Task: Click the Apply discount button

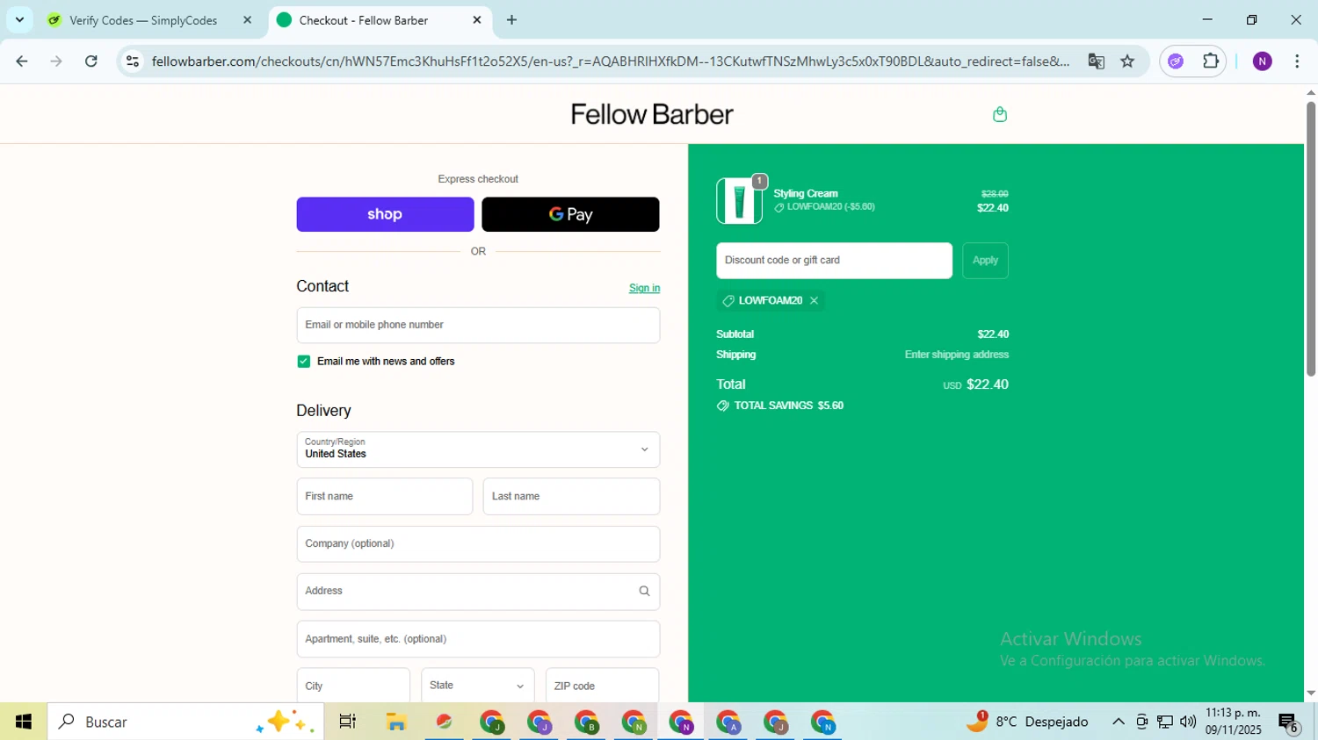Action: pyautogui.click(x=985, y=261)
